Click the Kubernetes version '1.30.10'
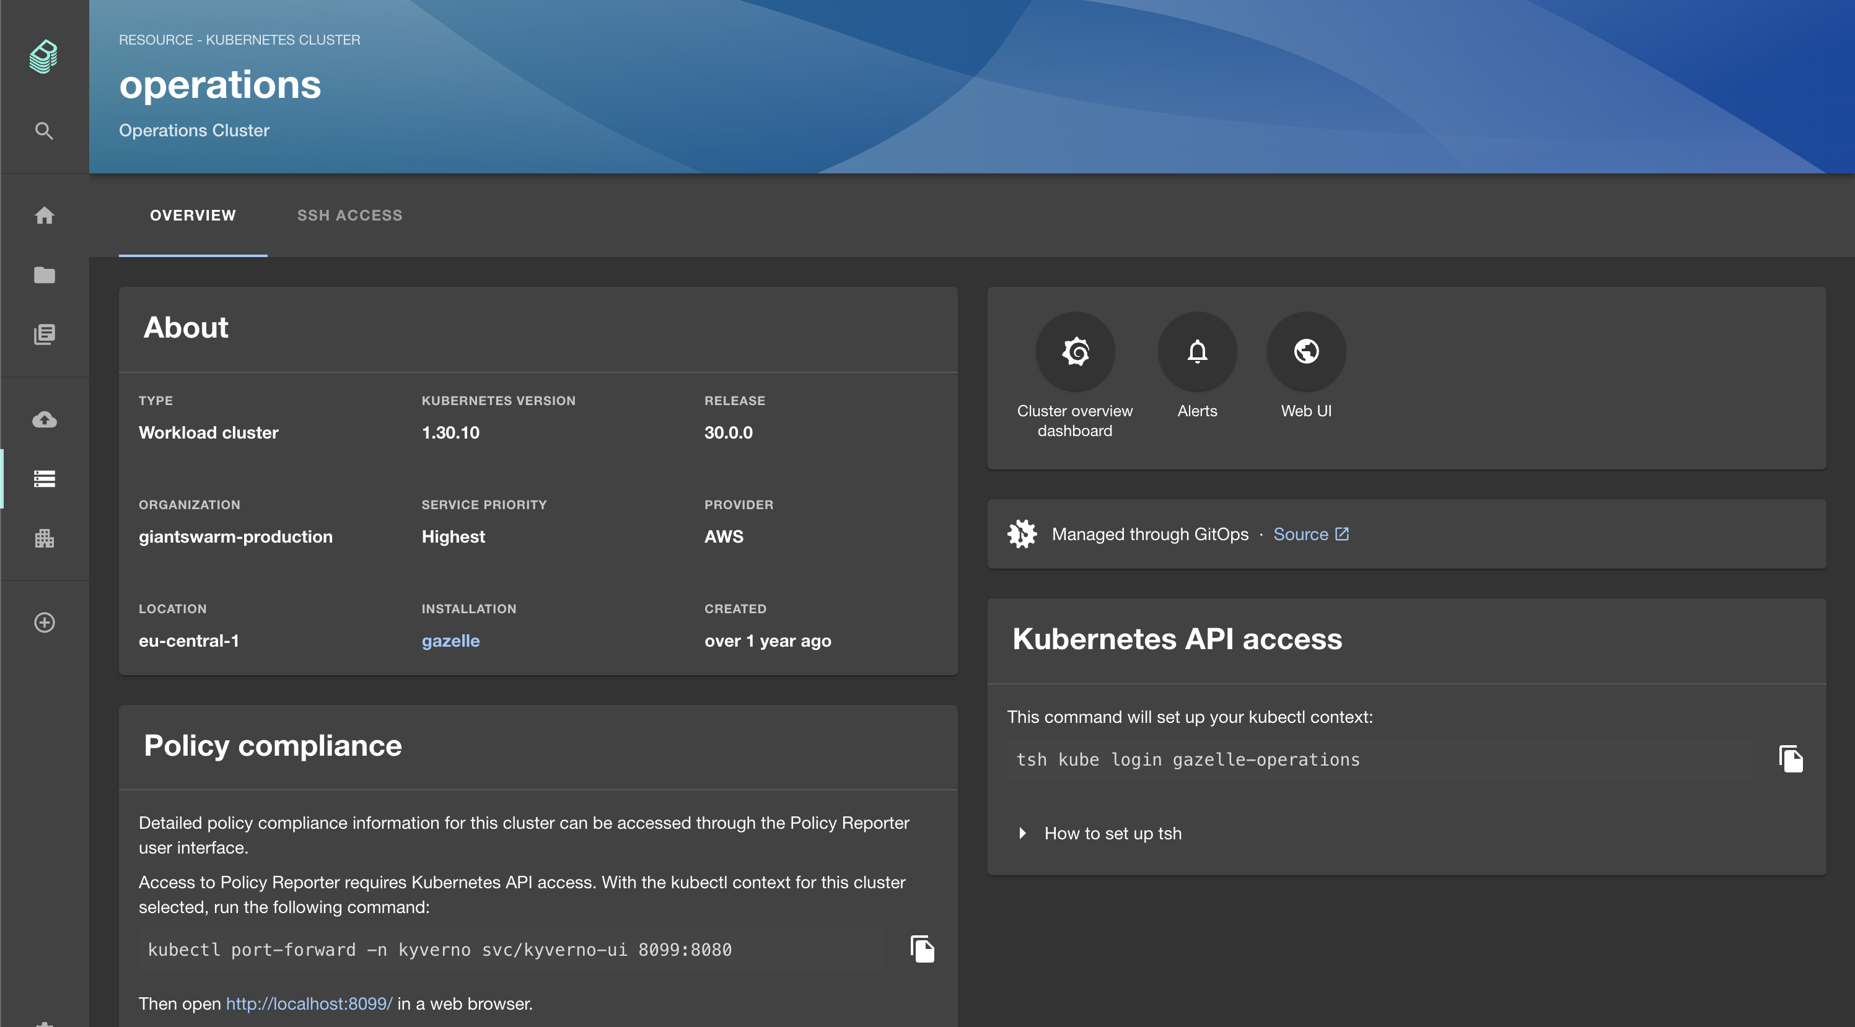 coord(451,432)
